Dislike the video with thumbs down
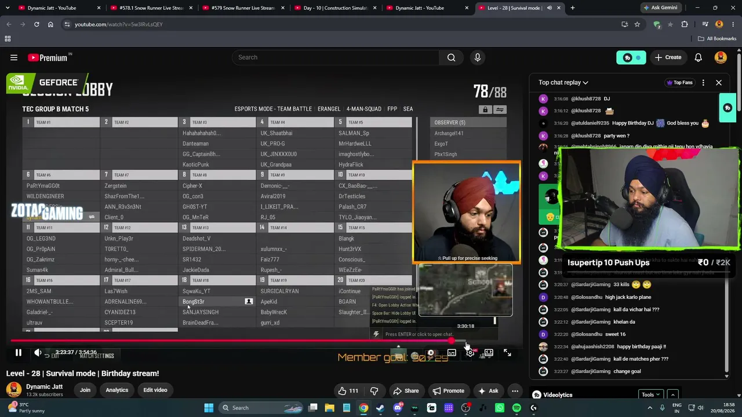This screenshot has height=417, width=742. 374,391
